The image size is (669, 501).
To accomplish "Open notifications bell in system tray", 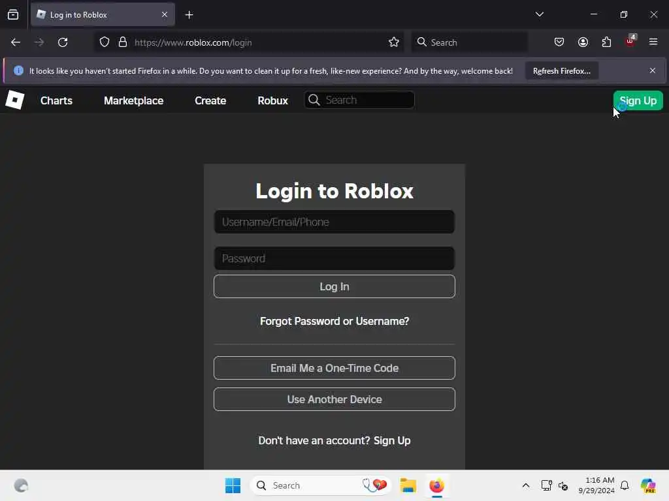I will point(625,485).
